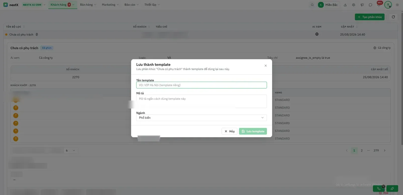Open the Khách hàng menu

(x=62, y=5)
